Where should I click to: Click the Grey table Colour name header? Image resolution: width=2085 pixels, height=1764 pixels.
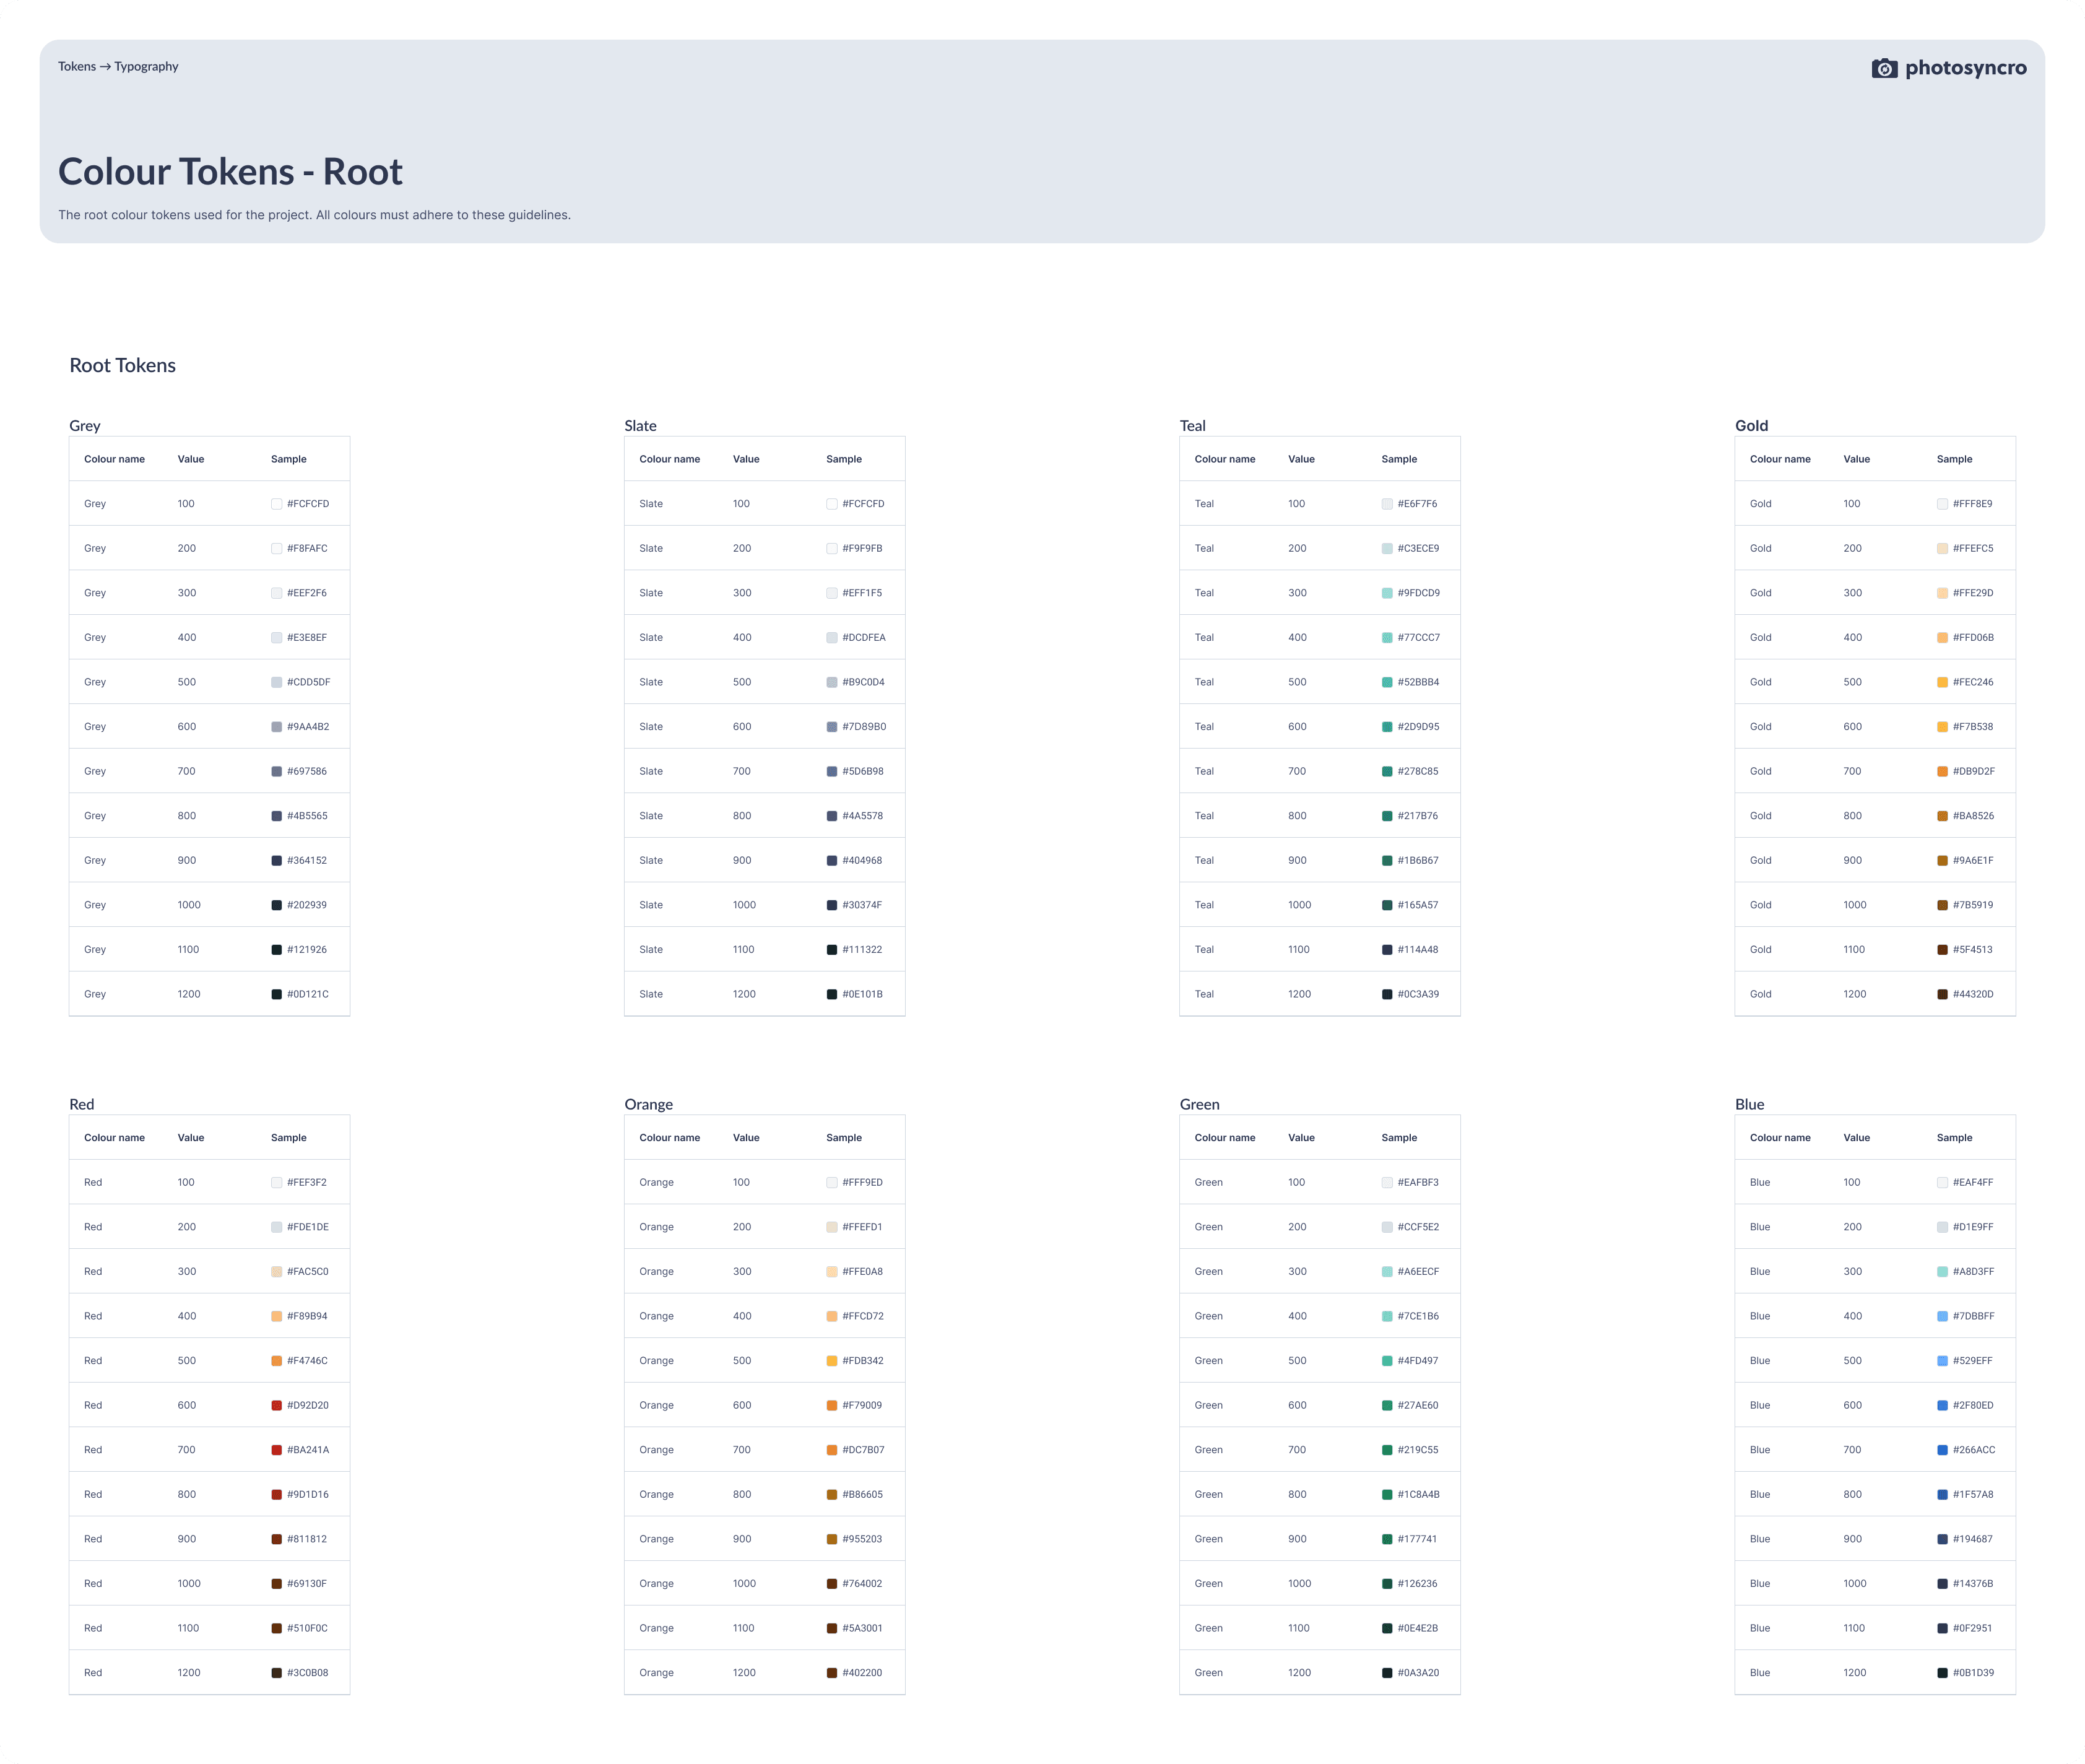tap(114, 459)
